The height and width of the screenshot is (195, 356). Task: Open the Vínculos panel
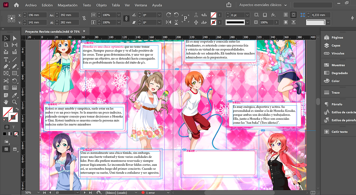338,54
